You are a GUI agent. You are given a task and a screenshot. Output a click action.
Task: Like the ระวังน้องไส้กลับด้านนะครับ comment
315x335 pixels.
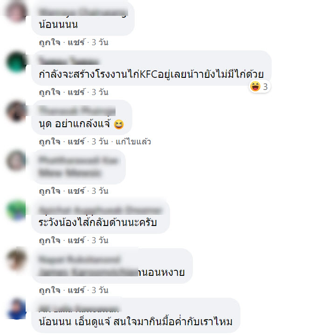click(x=49, y=240)
